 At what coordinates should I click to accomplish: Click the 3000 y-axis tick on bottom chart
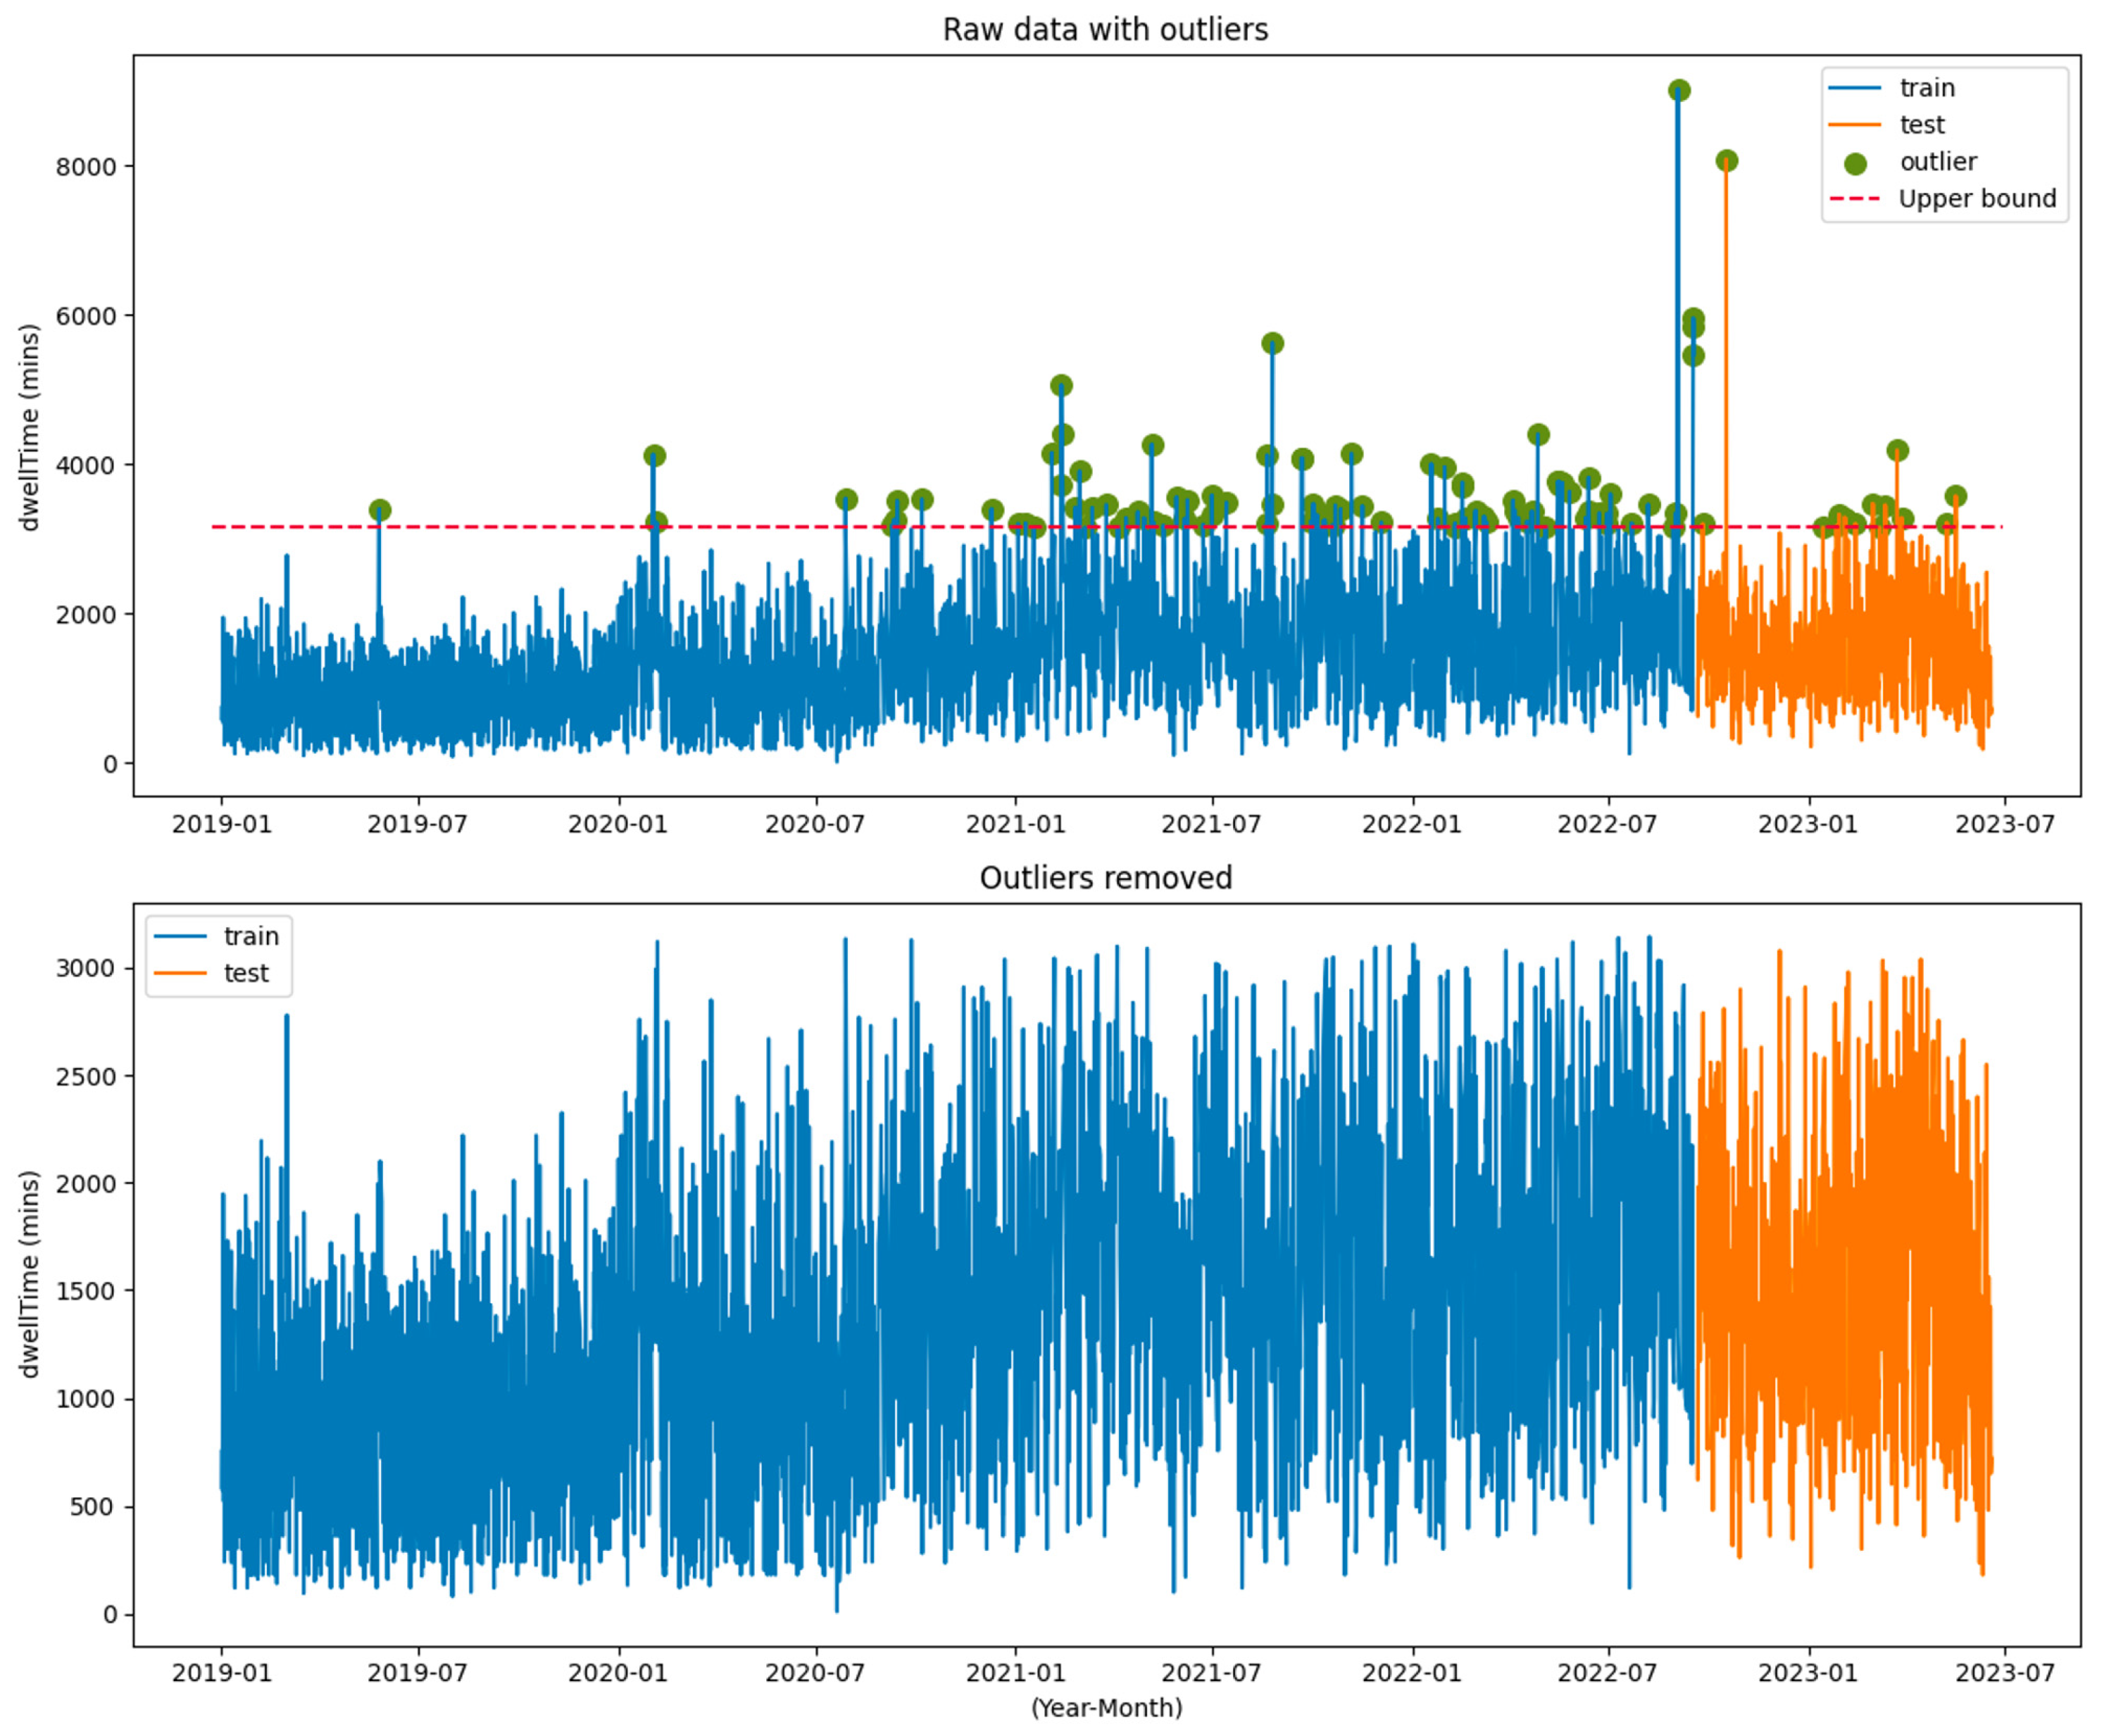click(x=86, y=968)
